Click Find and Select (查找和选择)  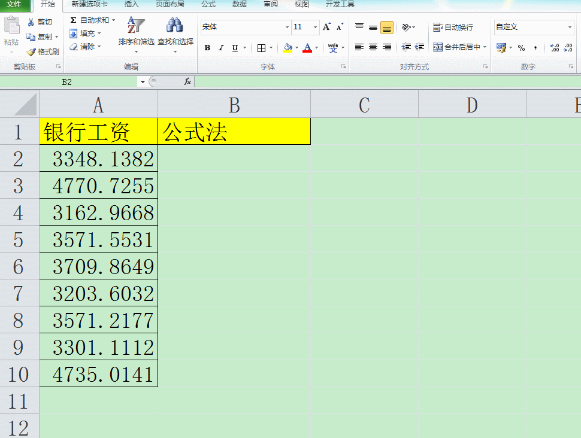(174, 33)
